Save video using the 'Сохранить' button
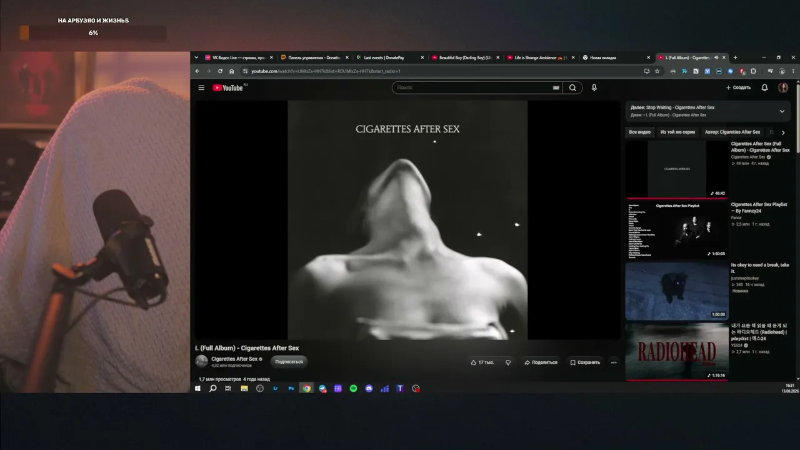 point(585,362)
